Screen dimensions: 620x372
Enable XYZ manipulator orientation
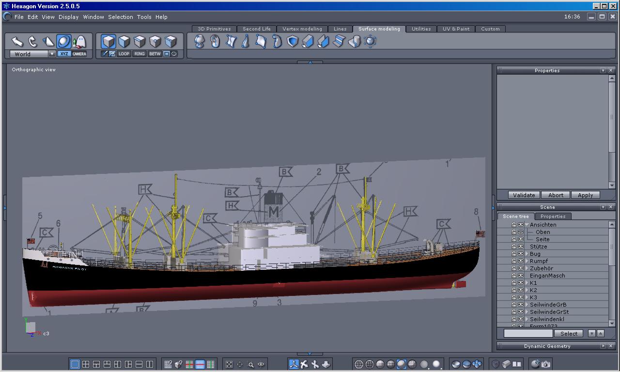click(64, 54)
